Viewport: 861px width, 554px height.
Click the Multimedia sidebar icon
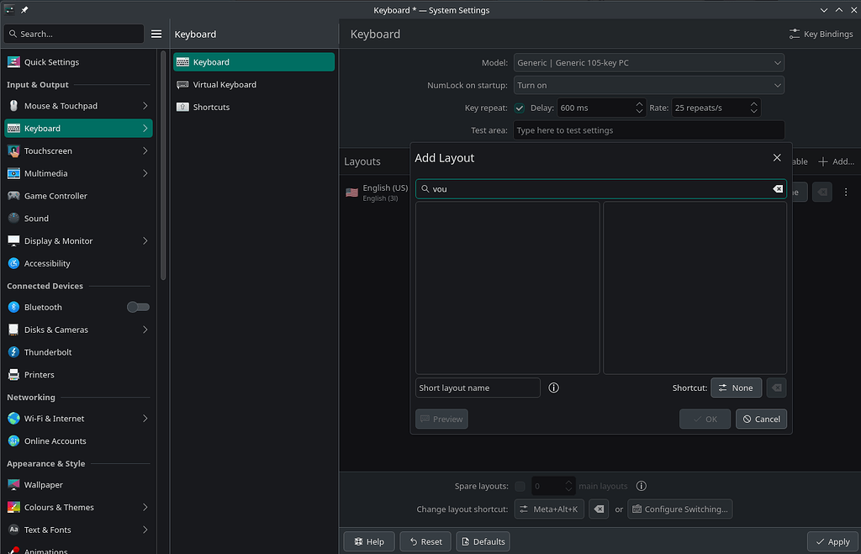pyautogui.click(x=13, y=173)
